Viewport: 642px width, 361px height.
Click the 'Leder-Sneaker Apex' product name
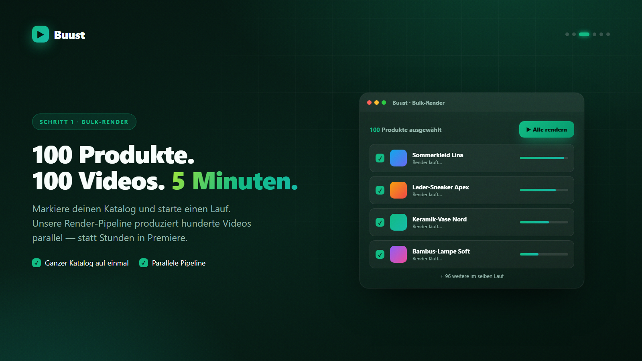point(441,187)
